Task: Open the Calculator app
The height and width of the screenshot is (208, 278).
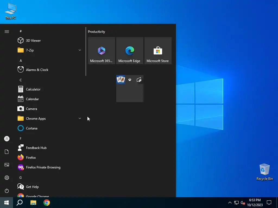Action: pos(49,89)
